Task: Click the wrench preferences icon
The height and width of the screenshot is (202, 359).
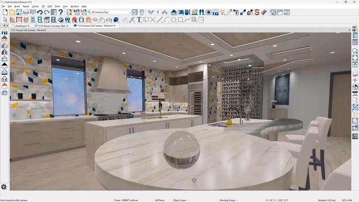Action: coord(142,12)
